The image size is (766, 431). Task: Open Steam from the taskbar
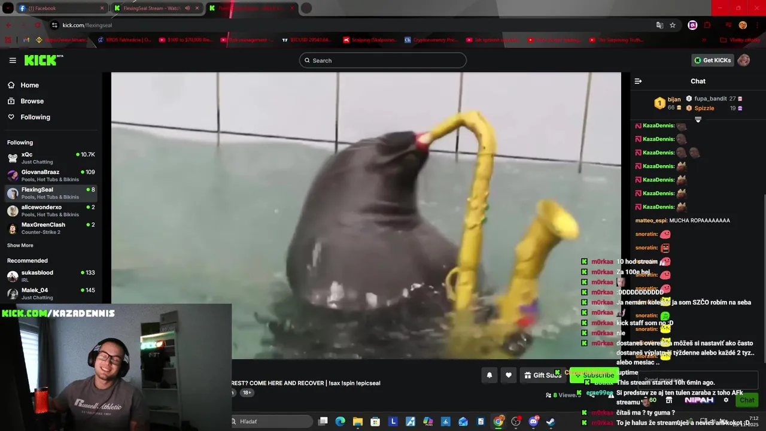(551, 421)
